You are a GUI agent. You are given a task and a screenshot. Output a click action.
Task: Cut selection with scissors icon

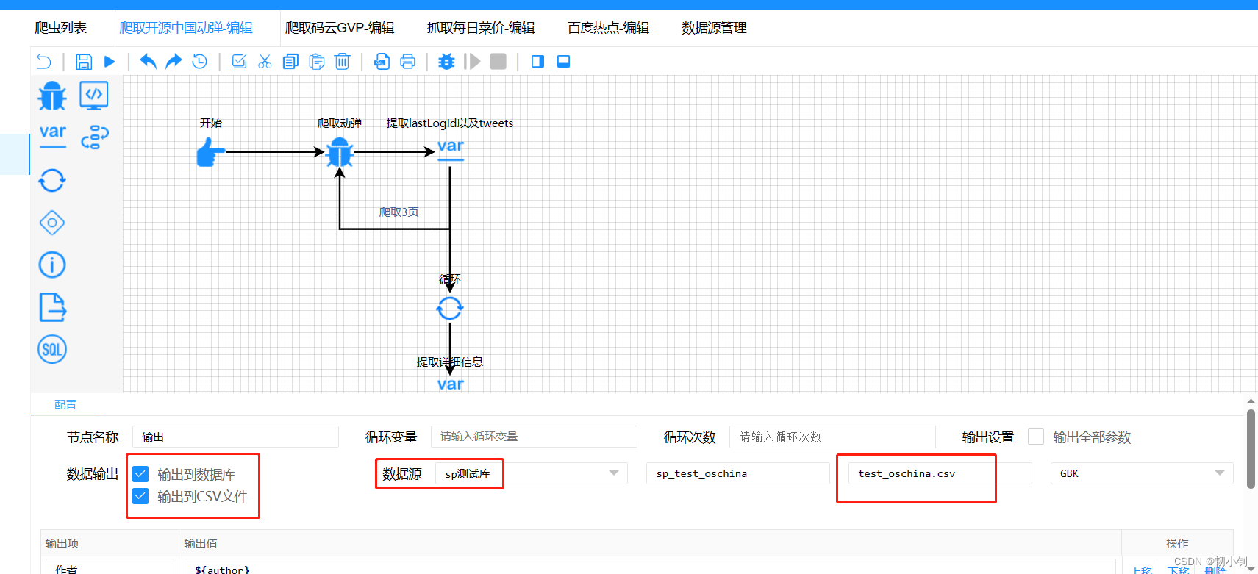pos(265,62)
